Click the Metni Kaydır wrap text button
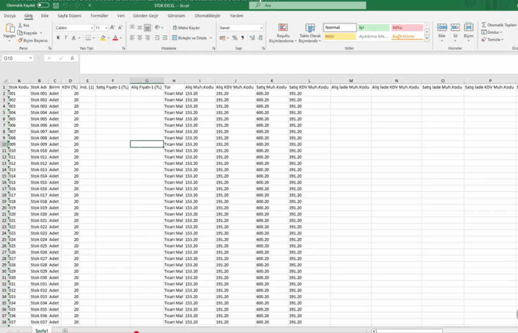Viewport: 518px width, 333px height. 186,28
